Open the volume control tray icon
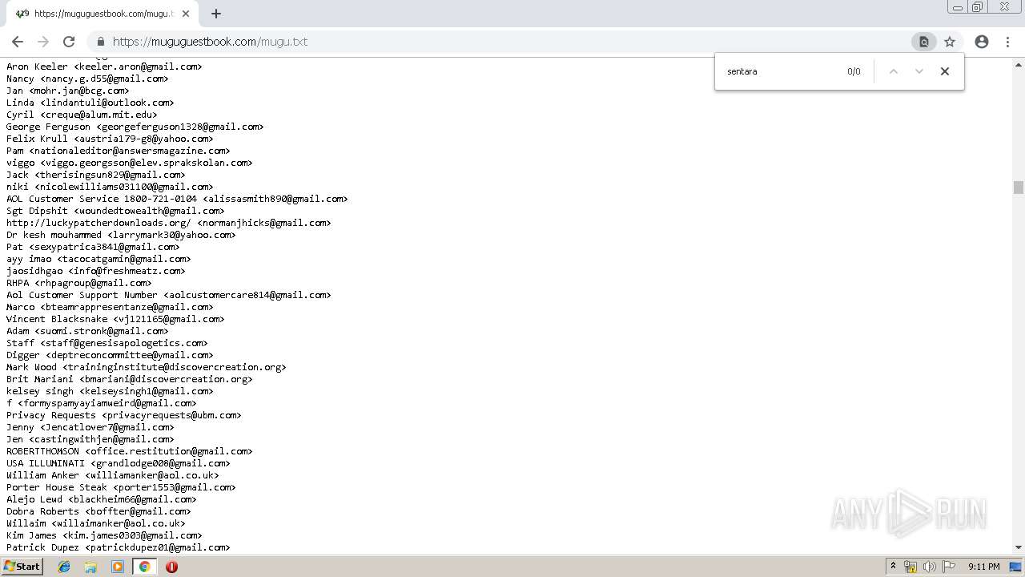The image size is (1025, 577). pos(930,567)
